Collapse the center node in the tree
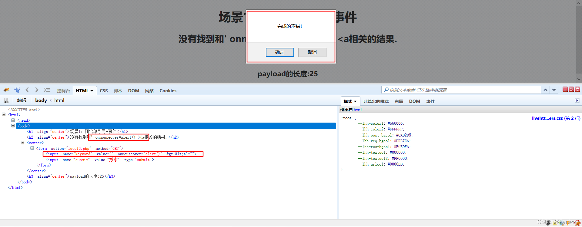The height and width of the screenshot is (227, 582). pyautogui.click(x=22, y=143)
